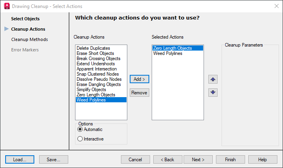Click the Finish button
The width and height of the screenshot is (283, 168).
pos(230,160)
